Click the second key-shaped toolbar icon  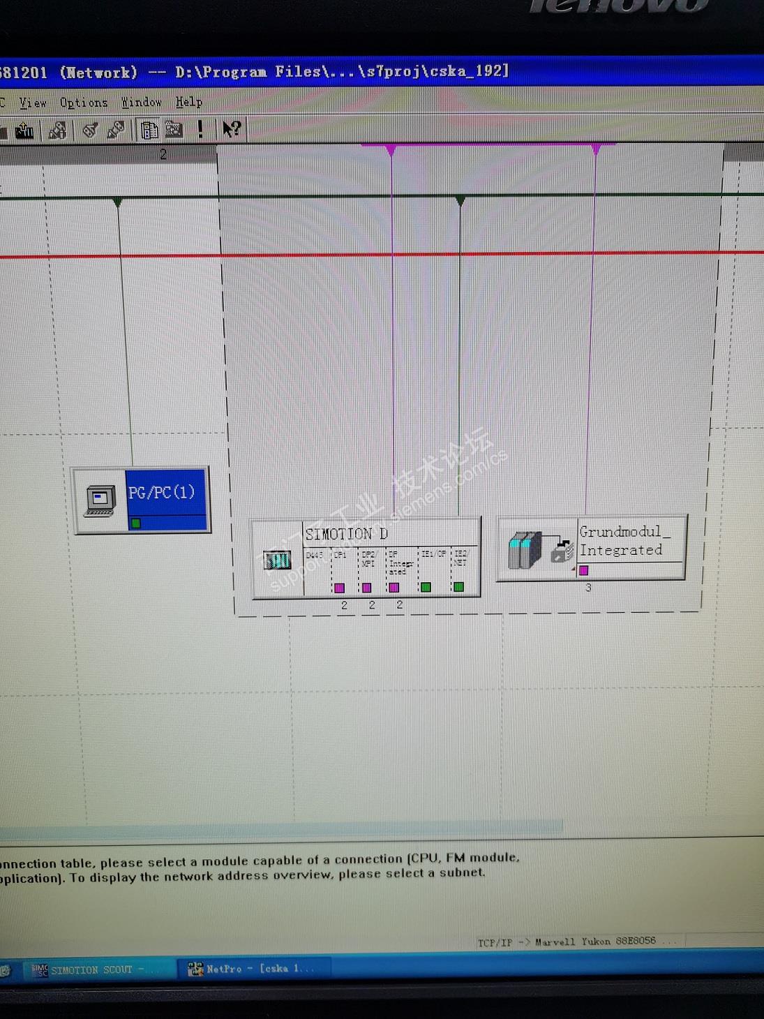(x=116, y=130)
